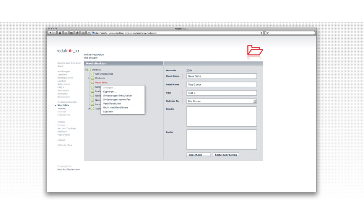Click into the Datei-Name input field
364x203 pixels.
(221, 85)
